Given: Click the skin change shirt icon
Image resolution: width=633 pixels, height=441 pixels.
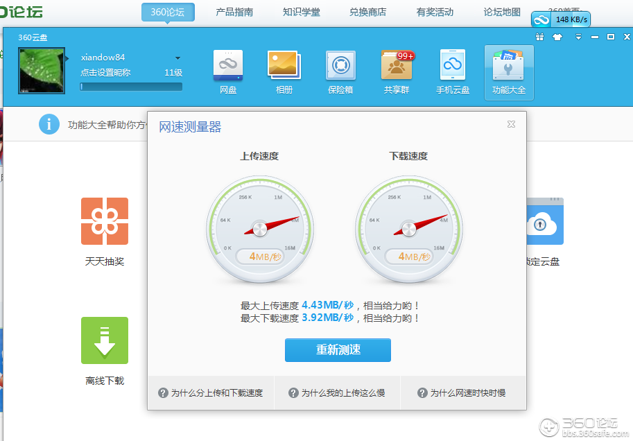Looking at the screenshot, I should click(557, 36).
